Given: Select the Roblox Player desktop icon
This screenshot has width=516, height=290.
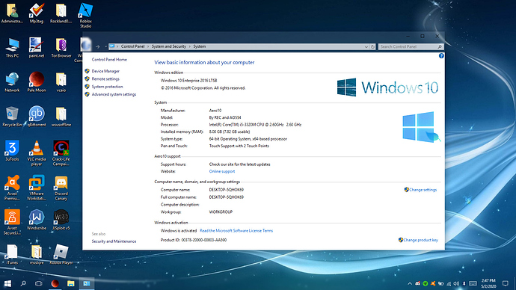Looking at the screenshot, I should (x=61, y=254).
